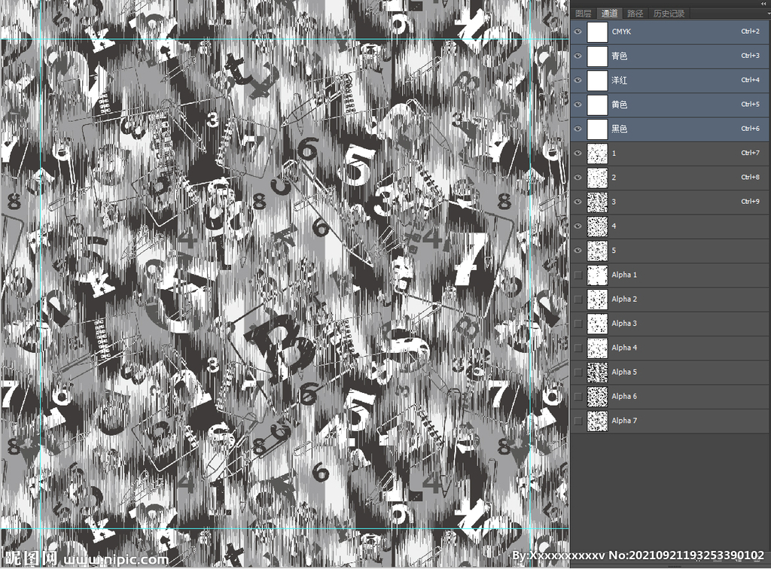
Task: Turn on visibility for Alpha 7 channel
Action: [578, 421]
